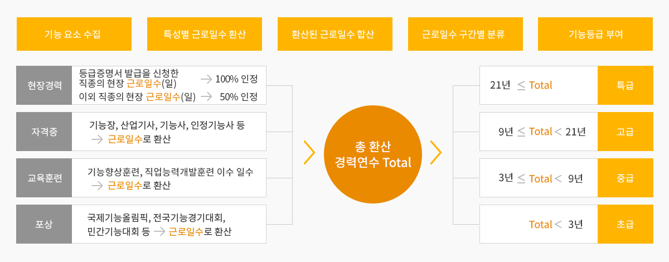Click the gray 현장경력 category label
This screenshot has width=669, height=262.
[44, 85]
